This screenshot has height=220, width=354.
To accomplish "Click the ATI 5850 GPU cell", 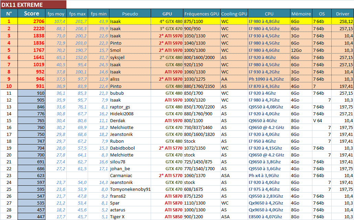I will tap(167, 217).
